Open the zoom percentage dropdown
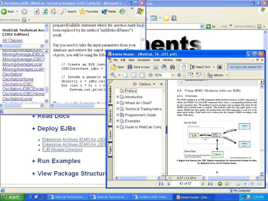This screenshot has height=201, width=268. pyautogui.click(x=173, y=75)
